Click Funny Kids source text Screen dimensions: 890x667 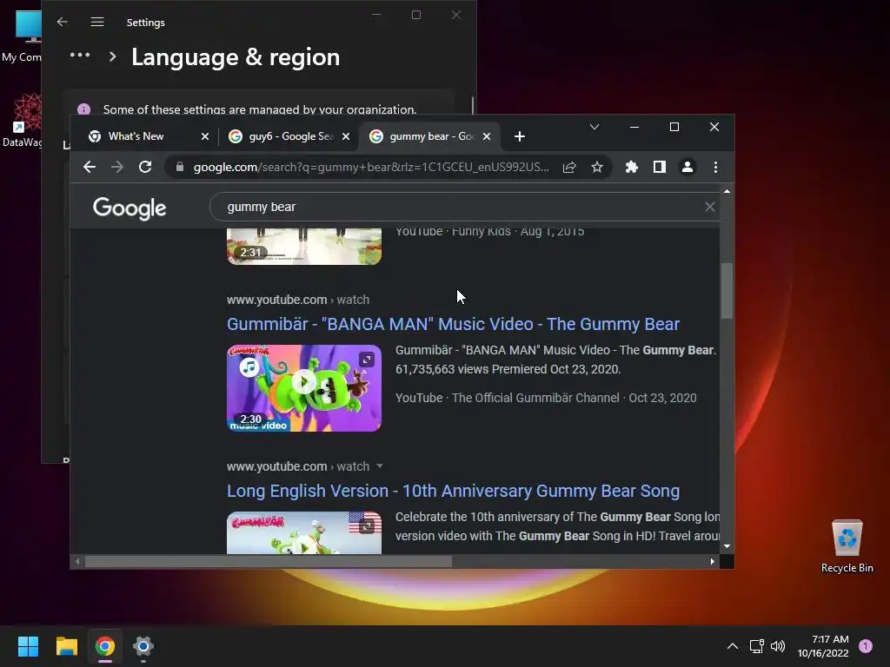click(x=481, y=231)
